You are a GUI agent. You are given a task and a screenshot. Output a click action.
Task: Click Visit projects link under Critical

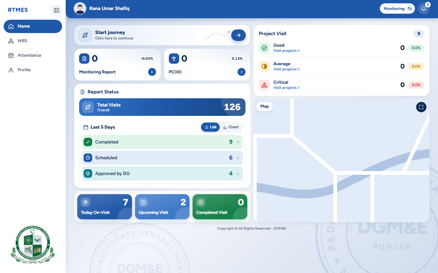[x=287, y=88]
